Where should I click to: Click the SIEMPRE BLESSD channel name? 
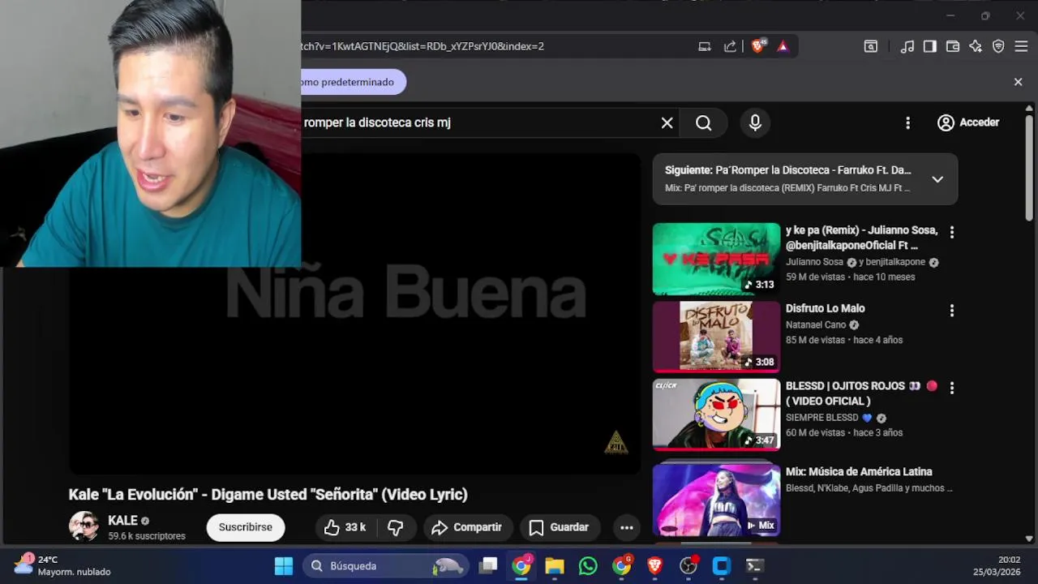821,418
